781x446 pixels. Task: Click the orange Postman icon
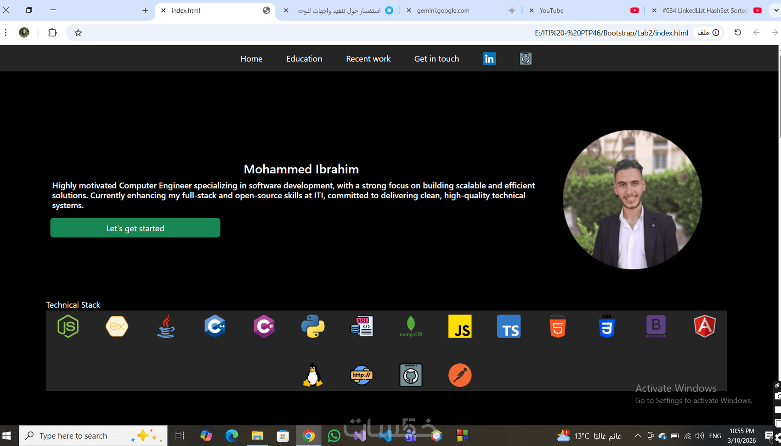click(x=460, y=375)
